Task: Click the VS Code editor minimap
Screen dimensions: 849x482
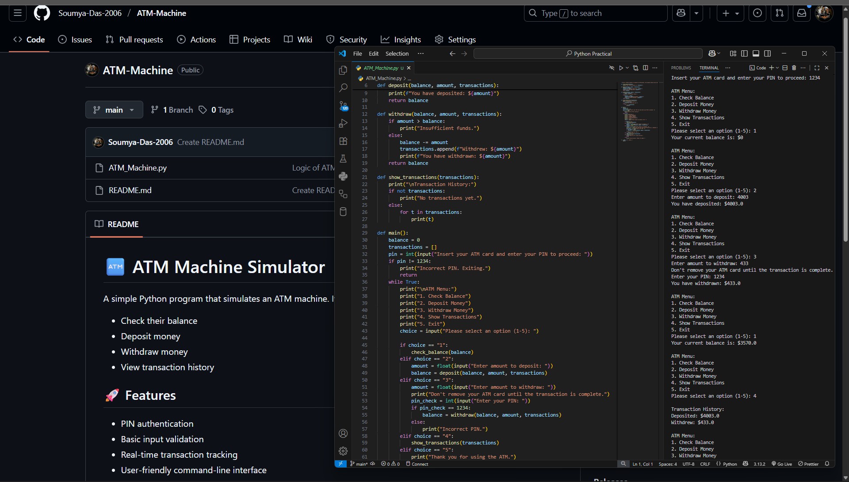Action: point(639,111)
